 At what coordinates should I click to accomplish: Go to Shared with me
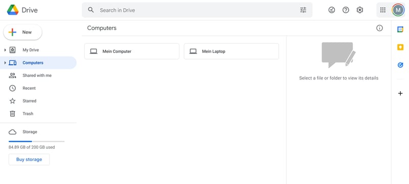click(38, 75)
